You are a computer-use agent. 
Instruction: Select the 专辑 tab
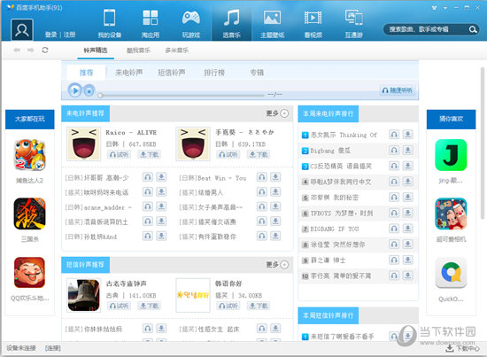click(x=257, y=73)
